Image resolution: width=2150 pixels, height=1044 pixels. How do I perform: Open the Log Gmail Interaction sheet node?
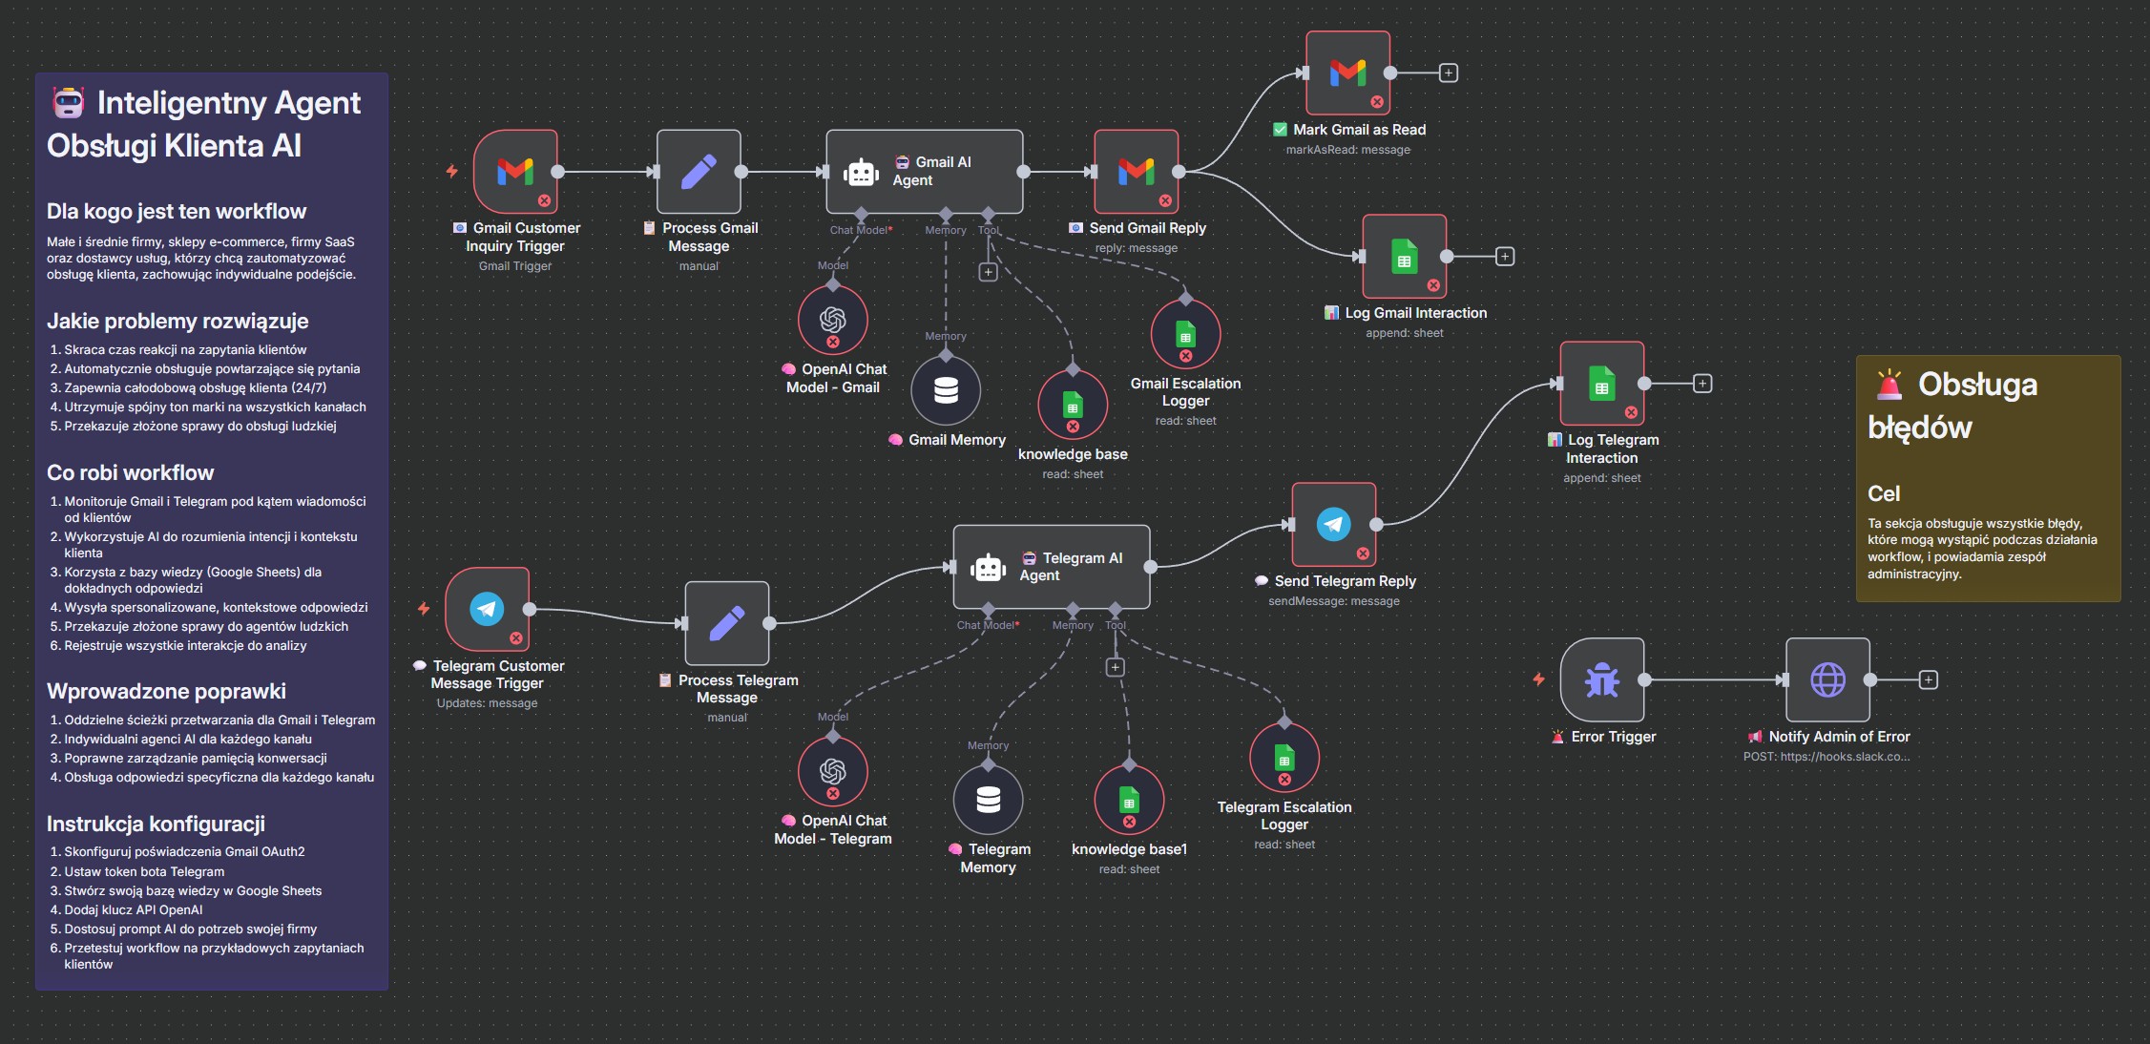point(1405,257)
